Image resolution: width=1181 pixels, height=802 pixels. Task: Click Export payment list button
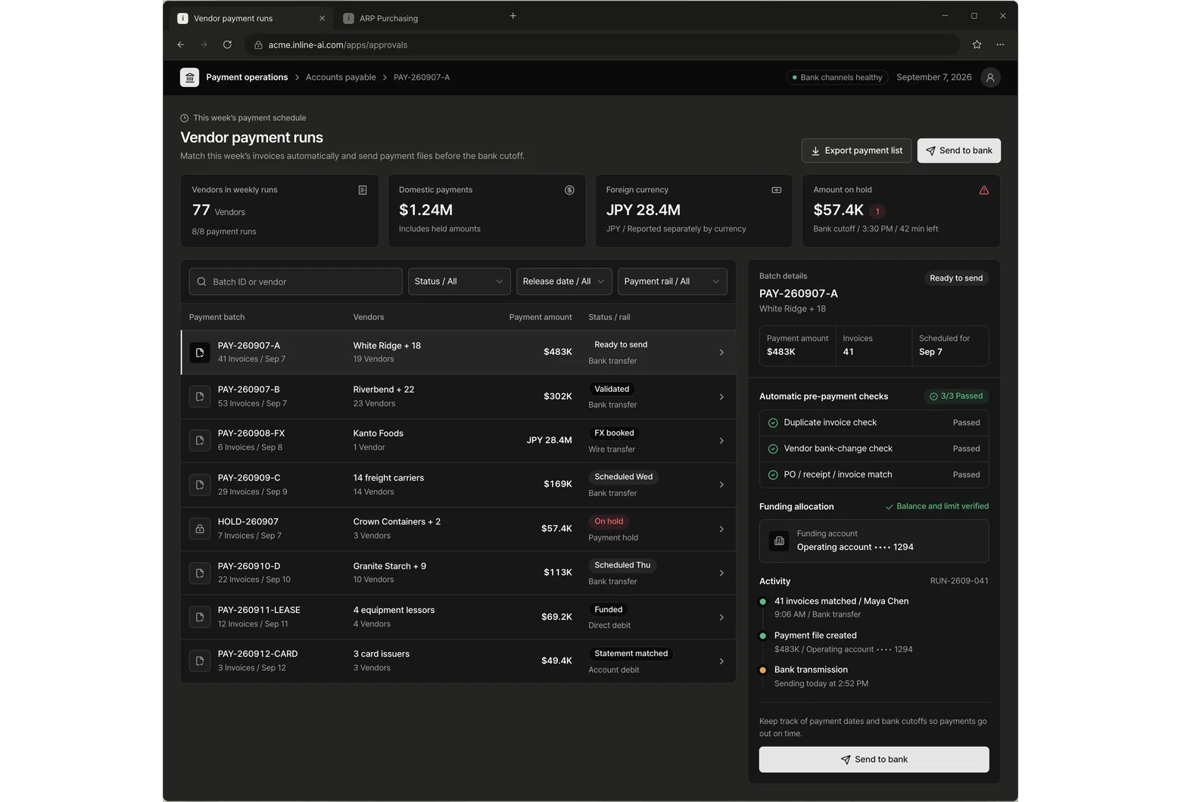click(856, 151)
